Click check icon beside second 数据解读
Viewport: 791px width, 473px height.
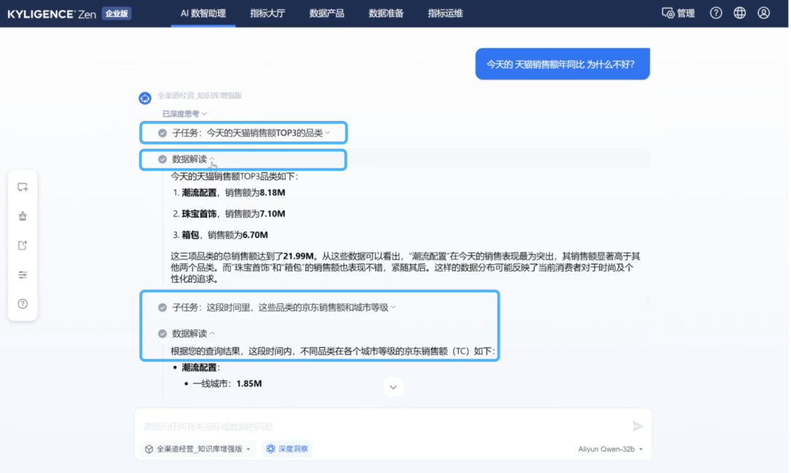[162, 334]
